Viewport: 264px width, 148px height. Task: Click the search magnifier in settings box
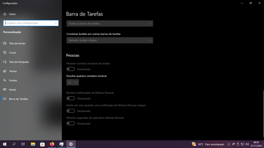tap(56, 23)
